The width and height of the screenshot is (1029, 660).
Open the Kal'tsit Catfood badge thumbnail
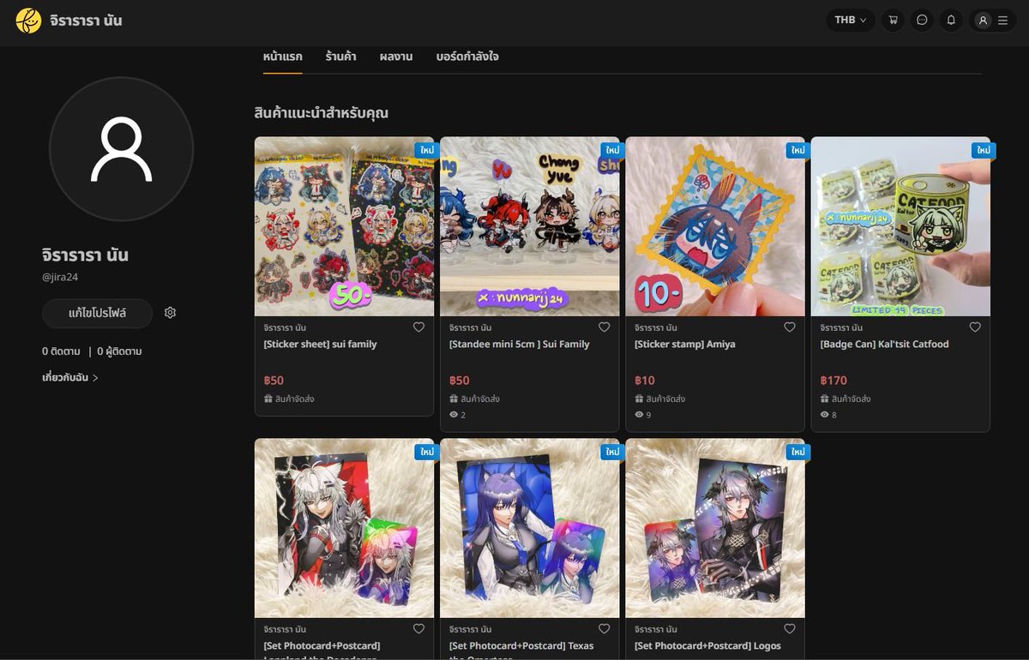point(900,226)
